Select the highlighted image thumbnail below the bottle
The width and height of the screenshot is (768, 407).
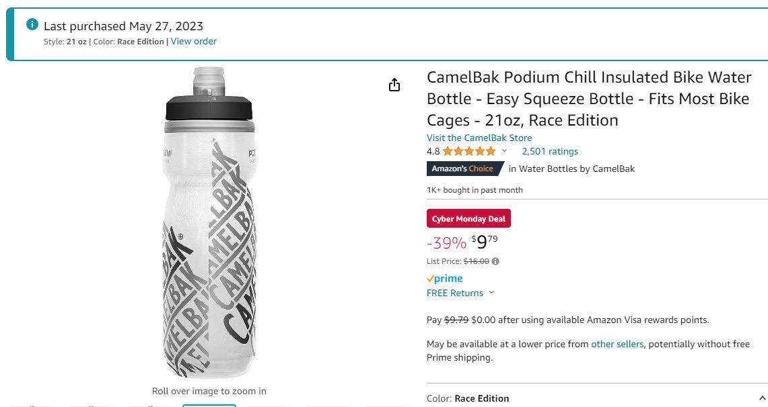(x=209, y=404)
